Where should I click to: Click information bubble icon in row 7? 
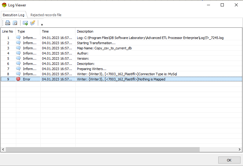coord(18,69)
